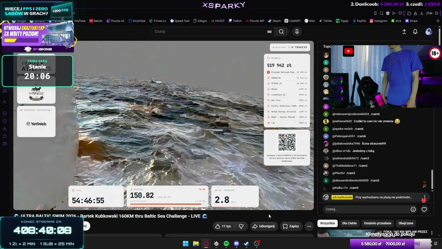Click the pin icon in browser toolbar

pyautogui.click(x=375, y=13)
